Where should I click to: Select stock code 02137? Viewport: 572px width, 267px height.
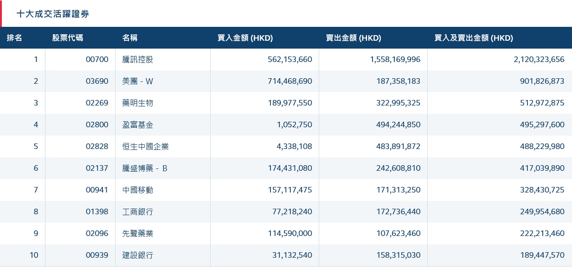97,168
